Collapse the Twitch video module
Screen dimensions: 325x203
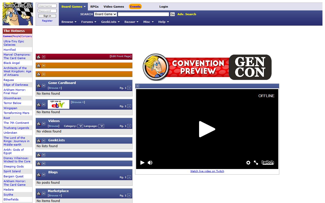click(138, 86)
